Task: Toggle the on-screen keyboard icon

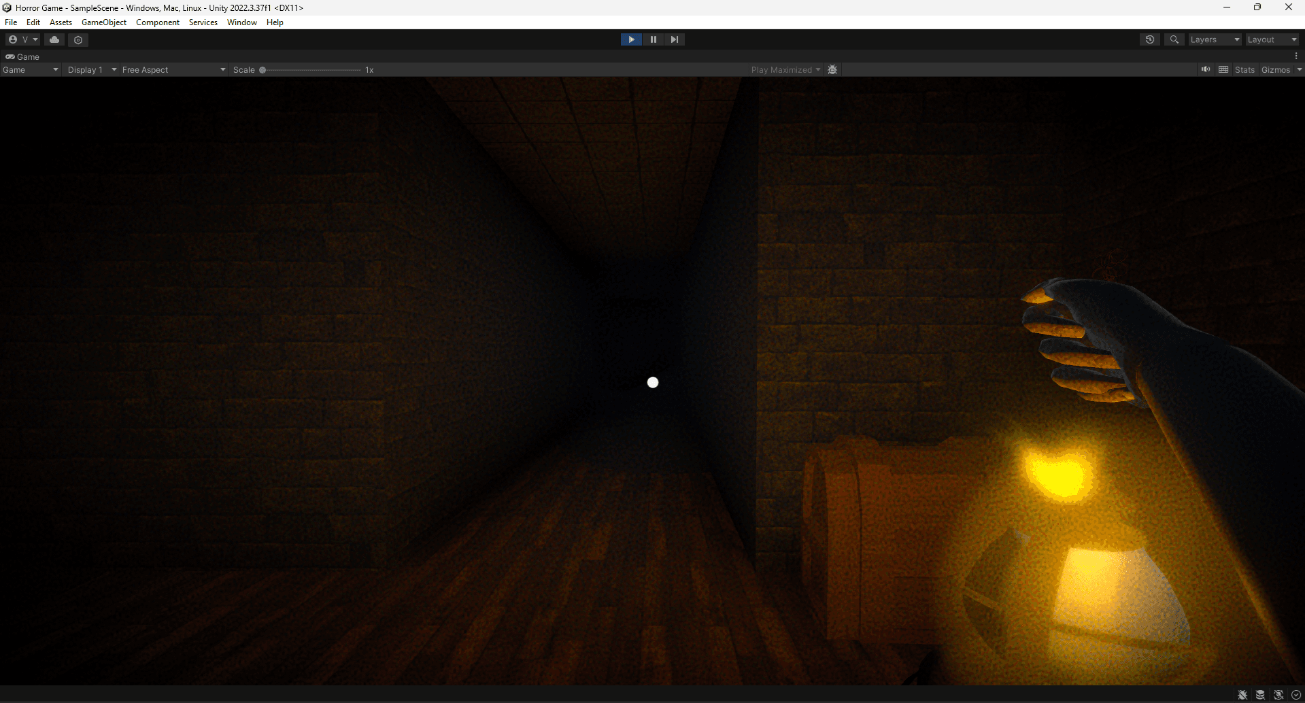Action: click(x=1224, y=69)
